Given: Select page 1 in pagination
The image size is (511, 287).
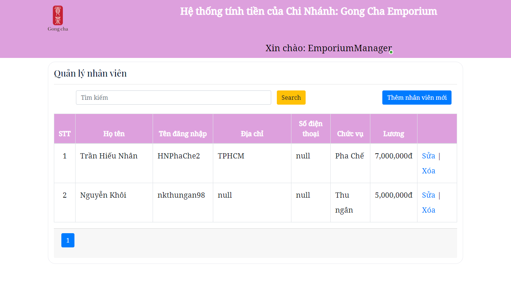Looking at the screenshot, I should coord(68,240).
